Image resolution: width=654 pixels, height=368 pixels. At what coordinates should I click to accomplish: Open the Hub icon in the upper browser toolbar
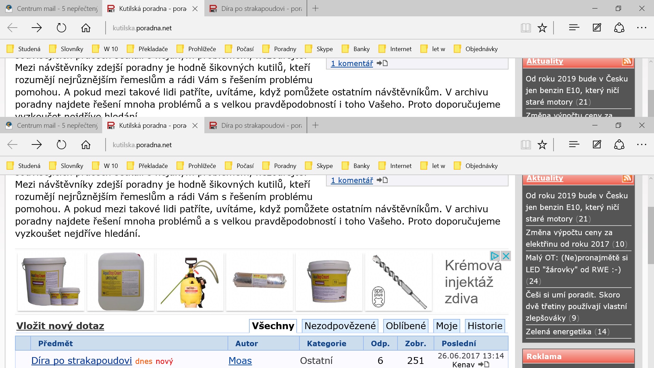pos(574,28)
